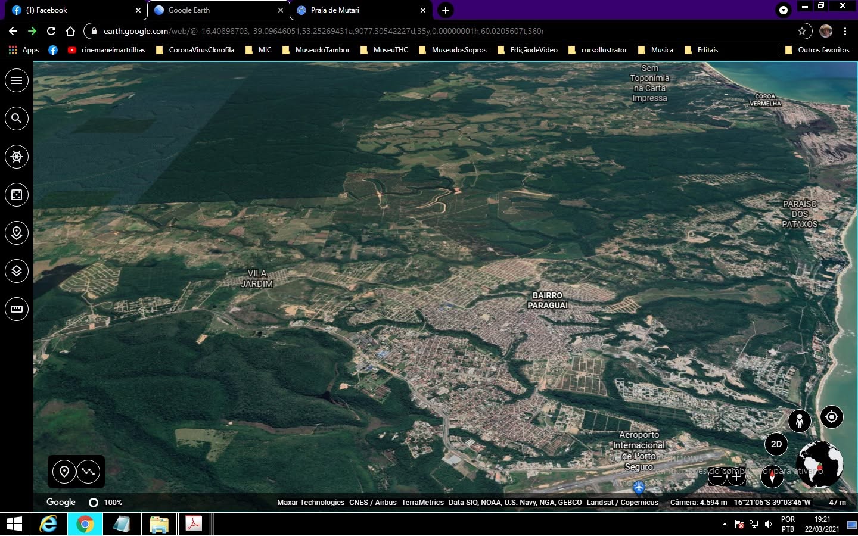This screenshot has height=536, width=858.
Task: Open the Projects pin icon
Action: [x=17, y=233]
